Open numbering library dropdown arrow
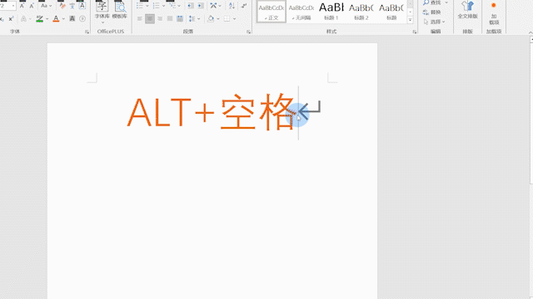Viewport: 533px width, 299px height. [x=163, y=6]
